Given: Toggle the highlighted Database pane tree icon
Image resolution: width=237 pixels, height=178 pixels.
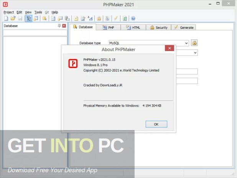Looking at the screenshot, I should [29, 18].
